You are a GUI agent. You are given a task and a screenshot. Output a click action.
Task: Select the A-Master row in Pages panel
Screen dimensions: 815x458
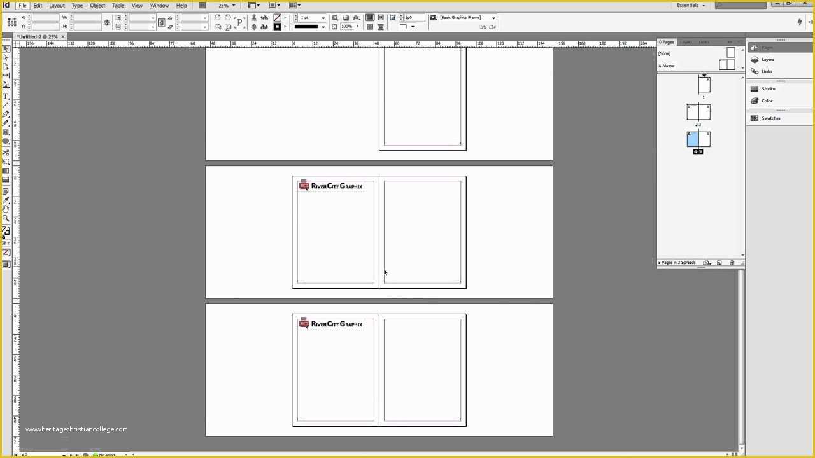pos(698,66)
